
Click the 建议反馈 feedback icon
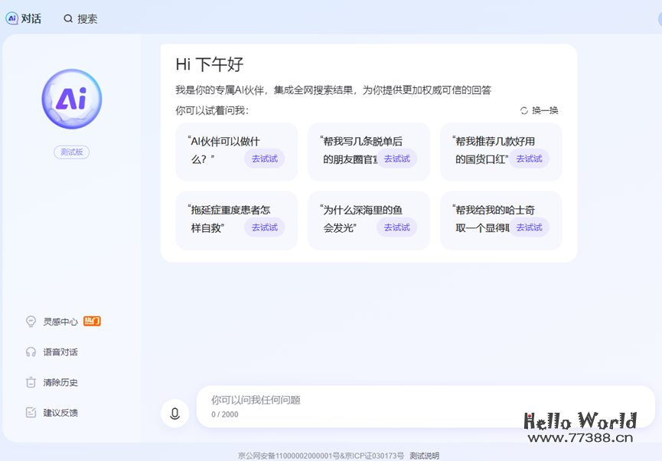coord(31,412)
